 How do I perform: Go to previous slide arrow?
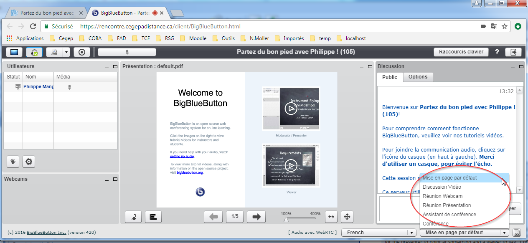(213, 217)
